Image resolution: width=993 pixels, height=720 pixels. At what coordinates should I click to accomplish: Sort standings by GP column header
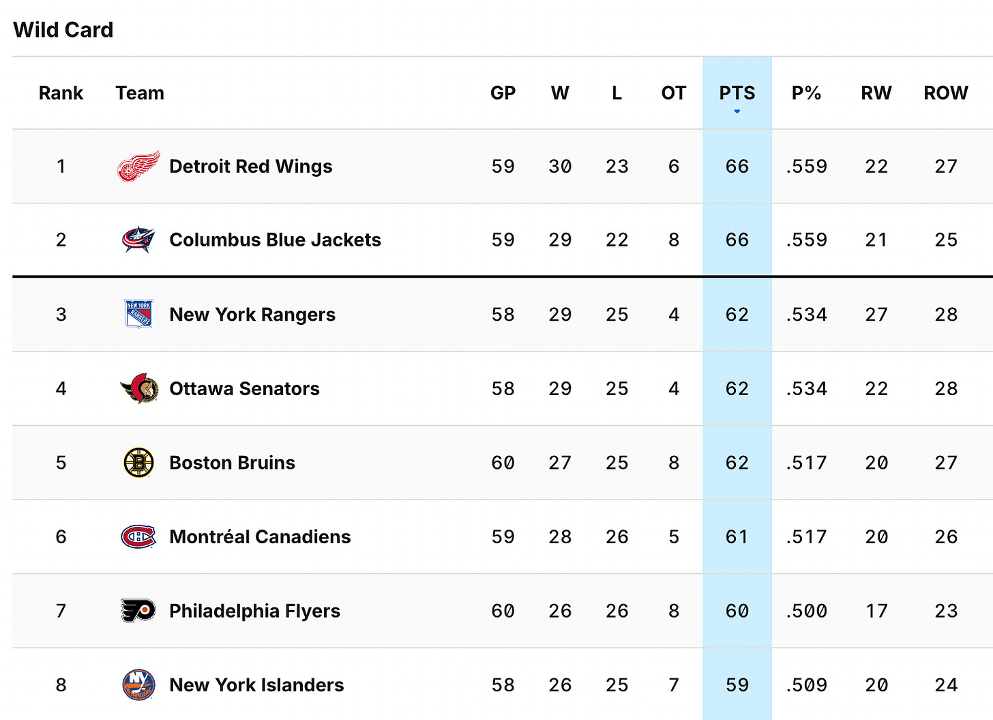pos(503,93)
